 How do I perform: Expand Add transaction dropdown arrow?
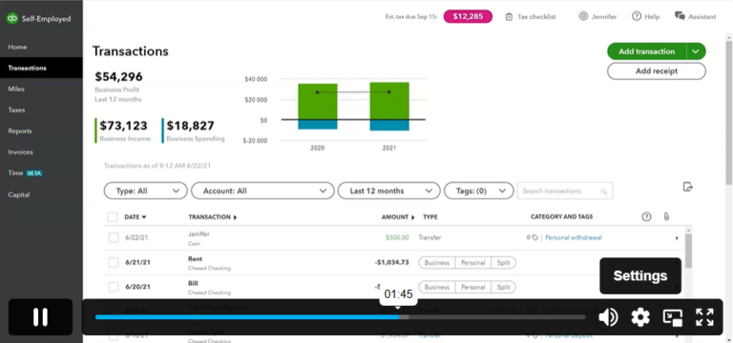[x=696, y=51]
